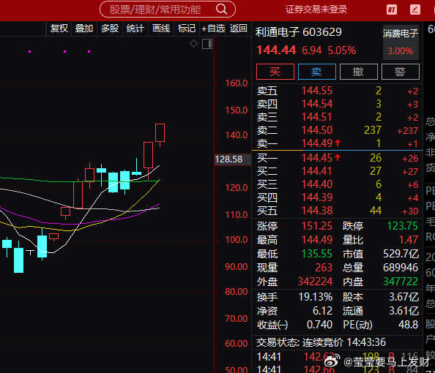Screen dimensions: 435x373
Task: Click the 卖 sell button
Action: (x=317, y=72)
